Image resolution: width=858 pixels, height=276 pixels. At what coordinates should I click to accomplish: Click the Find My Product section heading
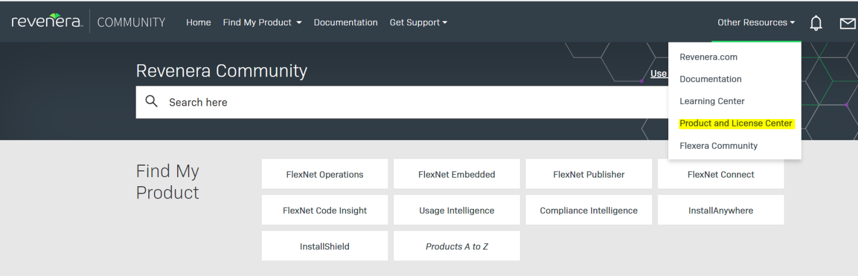pos(167,182)
